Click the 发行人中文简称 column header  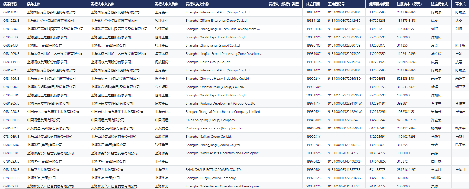pos(166,4)
